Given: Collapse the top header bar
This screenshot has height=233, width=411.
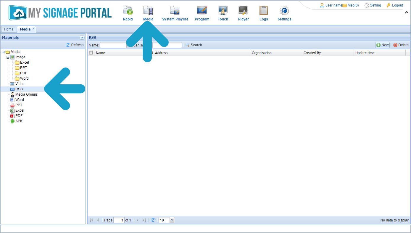Looking at the screenshot, I should point(407,12).
